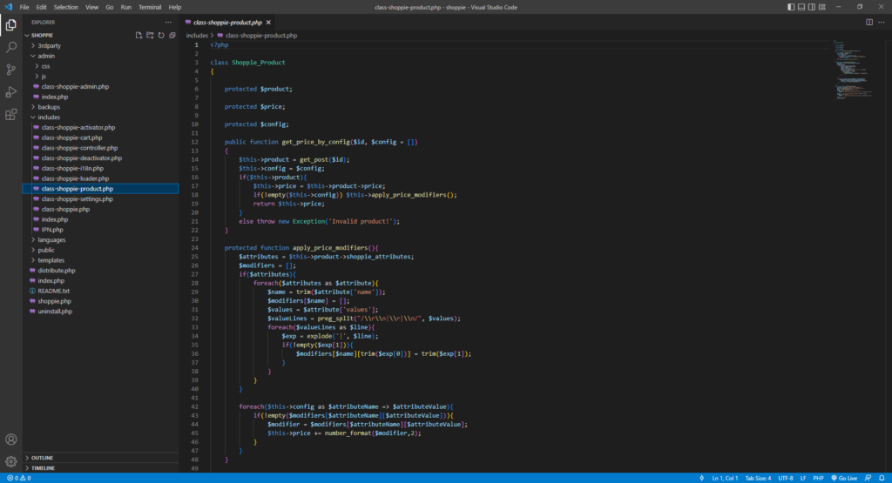Expand the OUTLINE section
This screenshot has height=483, width=892.
pyautogui.click(x=43, y=458)
